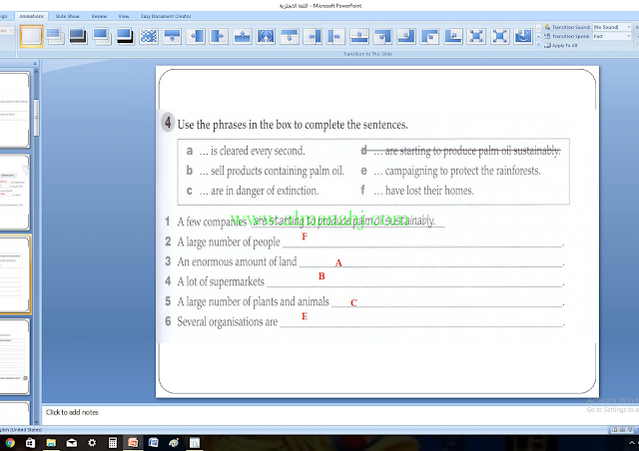639x451 pixels.
Task: Open Google Chrome from the taskbar
Action: (x=10, y=442)
